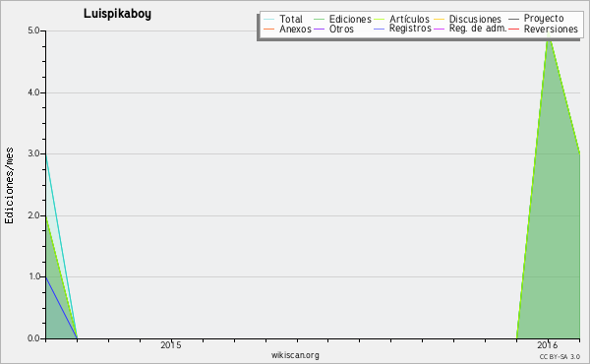590x364 pixels.
Task: Click the 3.0 y-axis value
Action: click(x=33, y=153)
